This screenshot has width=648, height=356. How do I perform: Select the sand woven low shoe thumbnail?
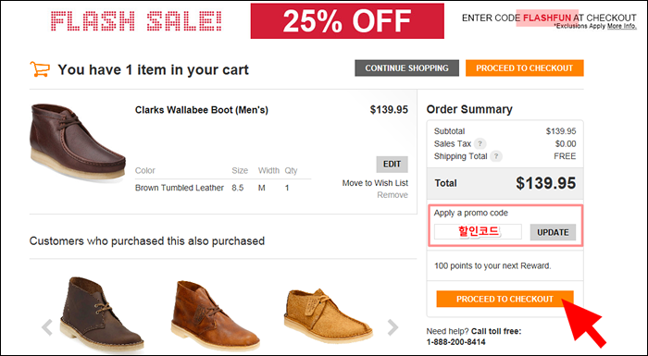[328, 316]
